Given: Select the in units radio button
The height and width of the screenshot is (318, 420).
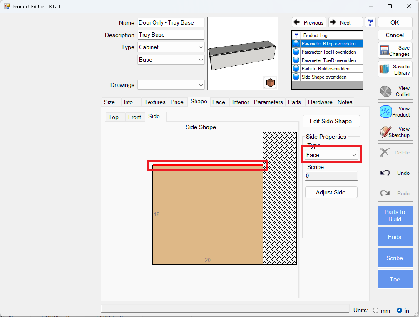Looking at the screenshot, I should (x=399, y=311).
